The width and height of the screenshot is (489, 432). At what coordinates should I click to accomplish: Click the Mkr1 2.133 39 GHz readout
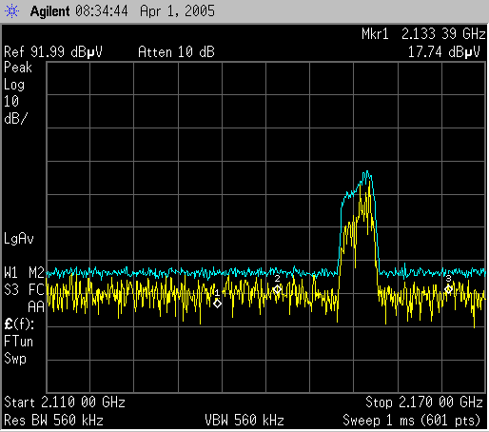pyautogui.click(x=423, y=33)
